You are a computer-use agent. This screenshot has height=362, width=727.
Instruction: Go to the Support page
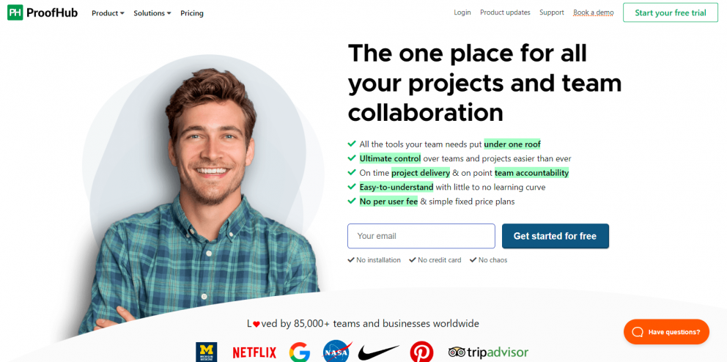tap(552, 12)
